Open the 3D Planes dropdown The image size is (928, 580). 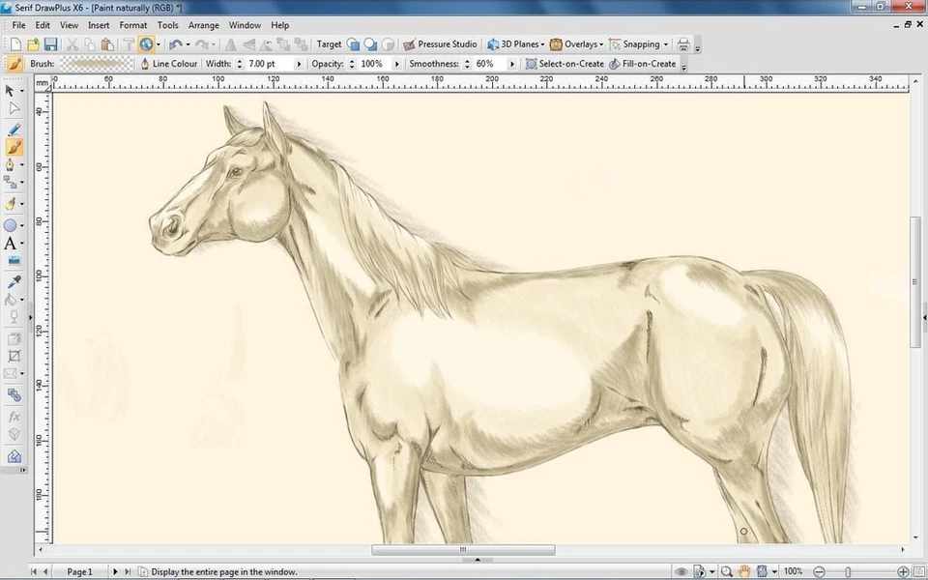click(516, 43)
